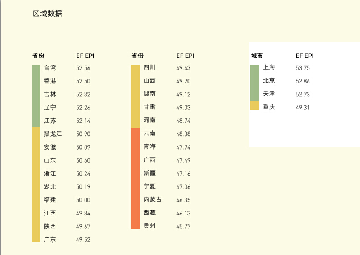Click the 内蒙古 province entry

click(x=152, y=199)
